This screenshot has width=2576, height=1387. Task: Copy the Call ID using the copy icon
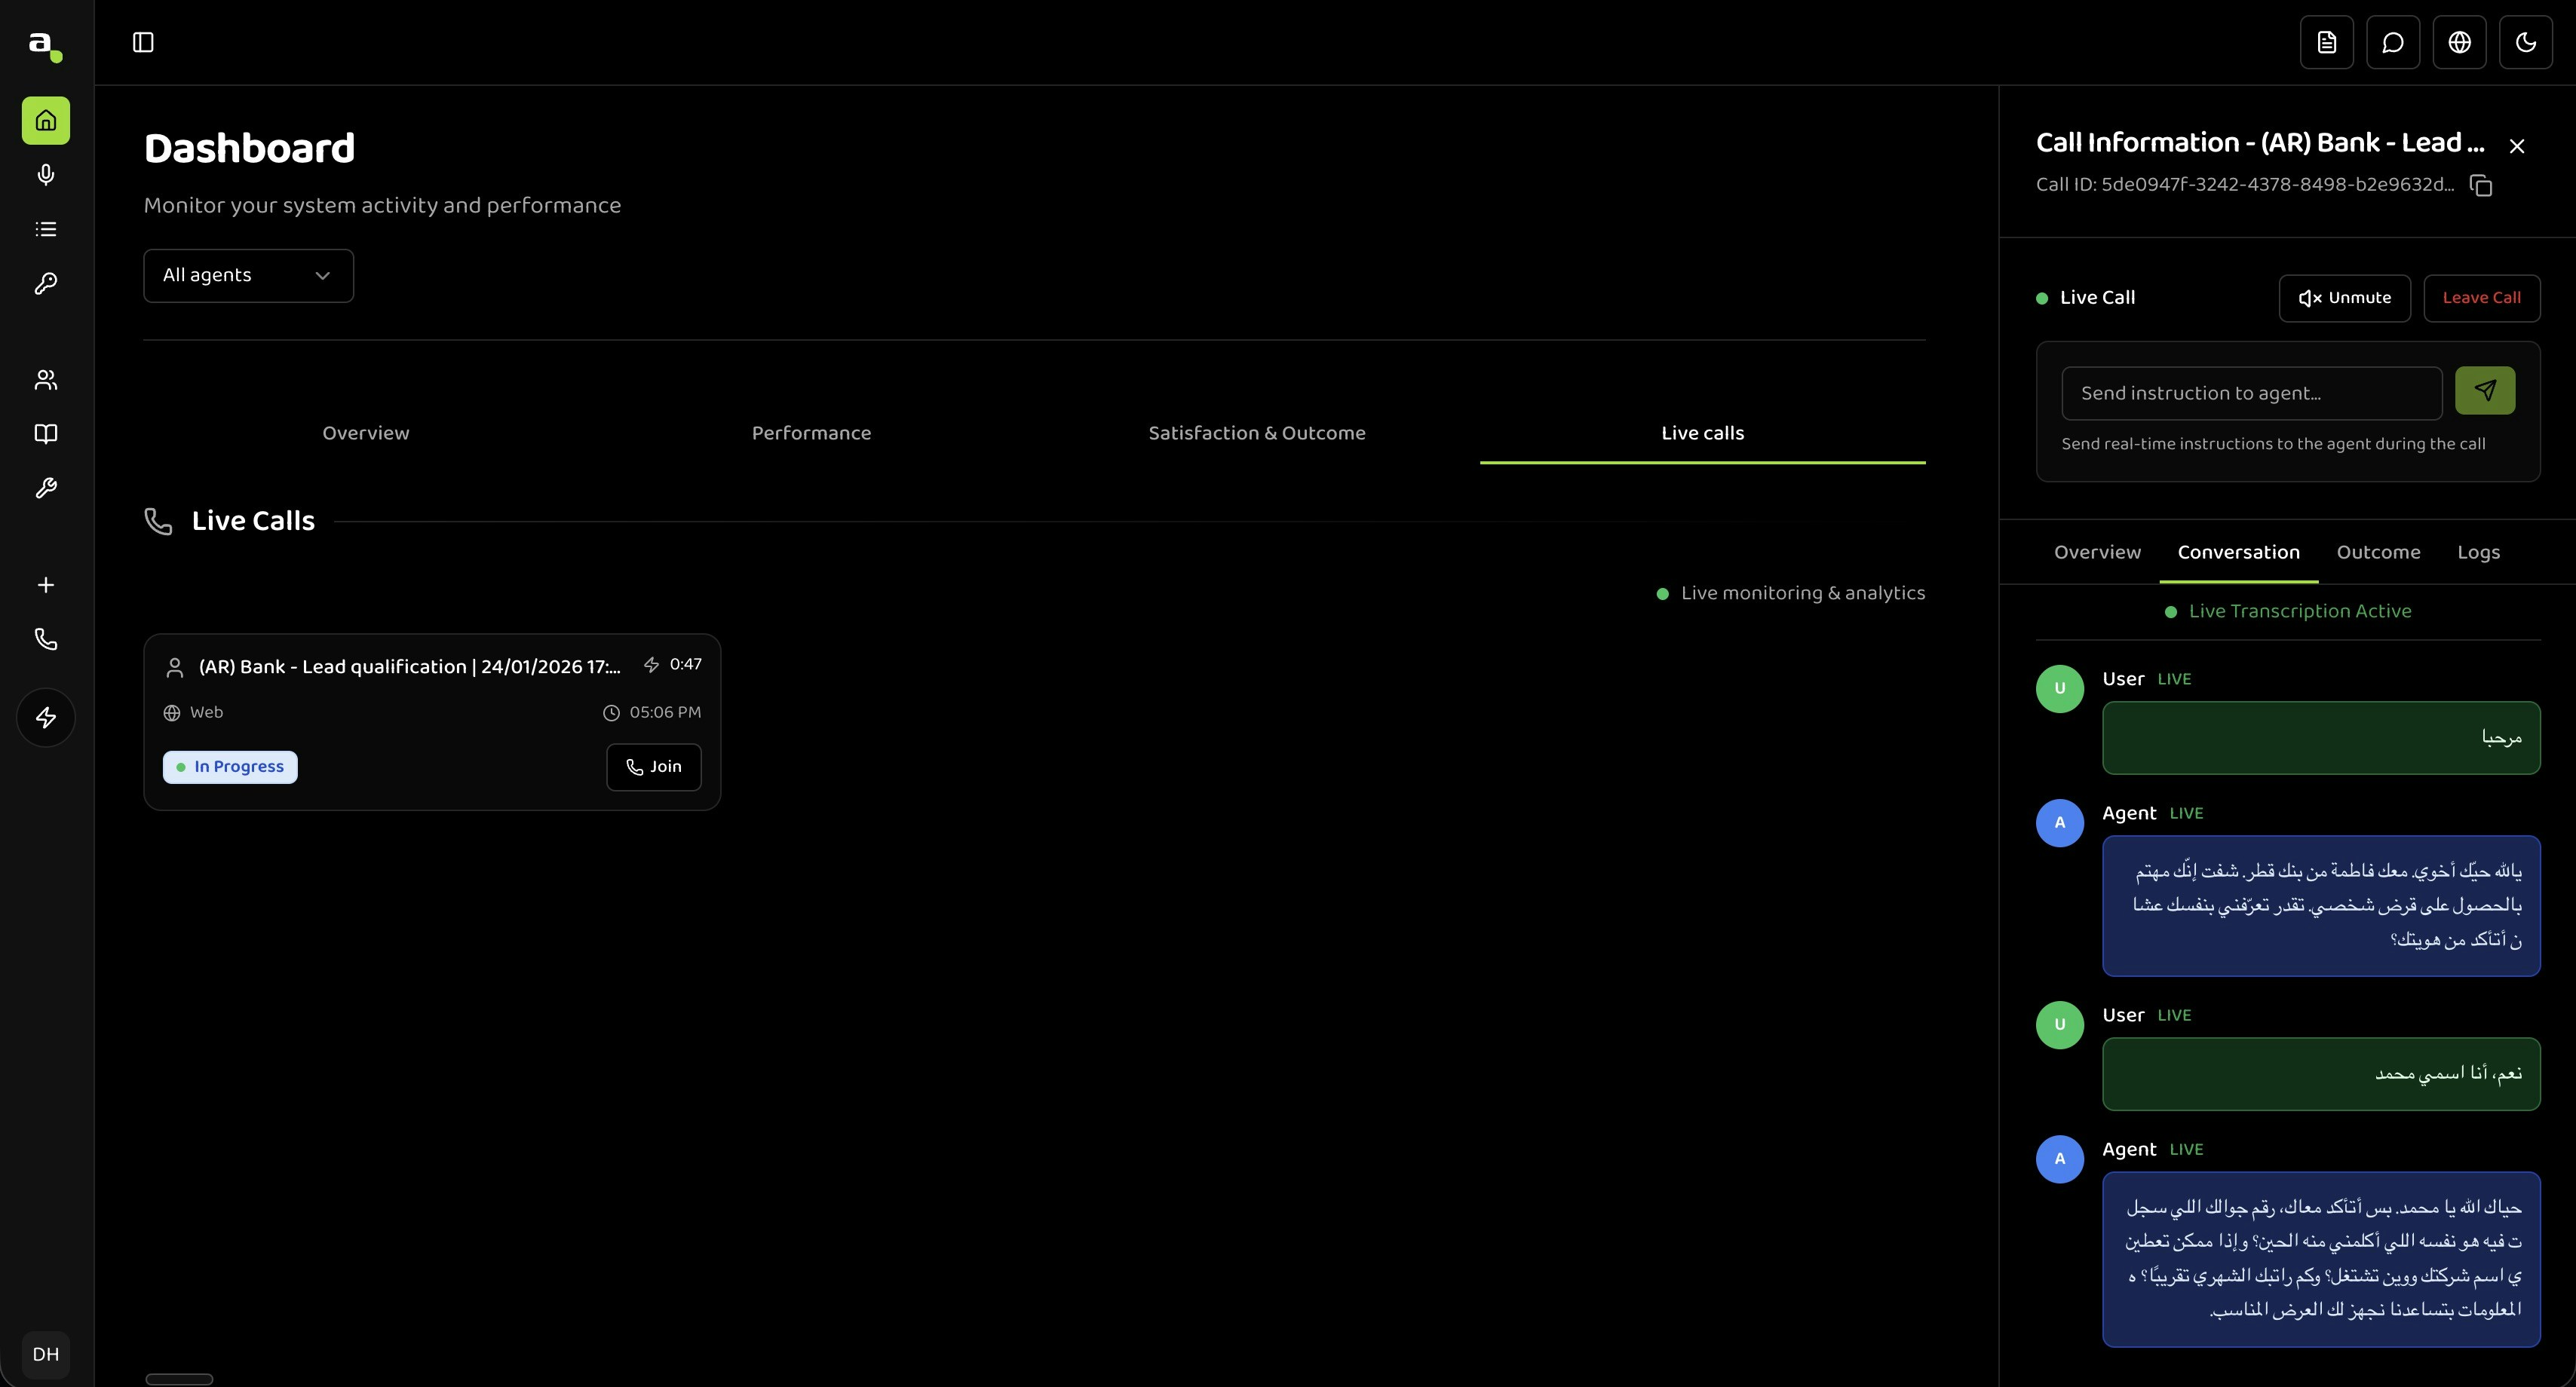coord(2482,186)
